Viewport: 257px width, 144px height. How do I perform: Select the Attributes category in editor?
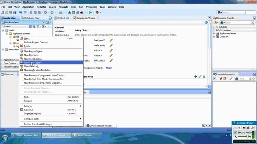click(x=60, y=31)
